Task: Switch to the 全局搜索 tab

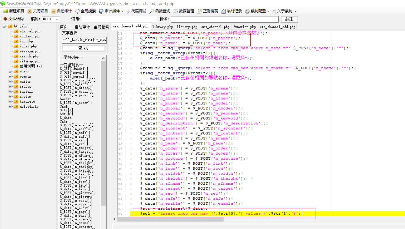Action: pyautogui.click(x=101, y=27)
